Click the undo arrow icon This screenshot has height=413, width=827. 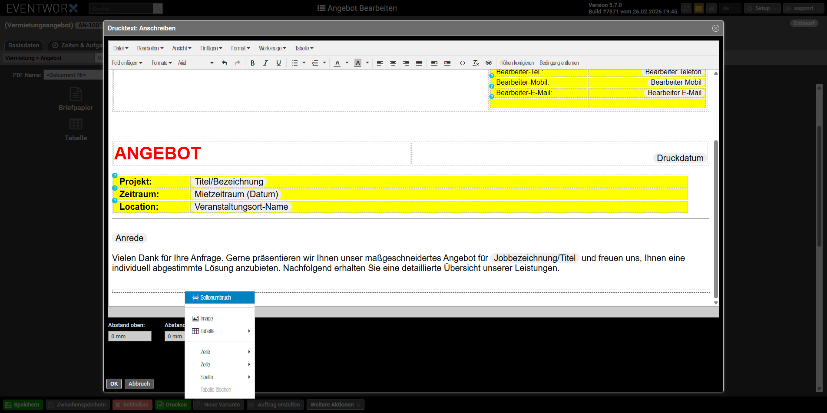pos(225,63)
